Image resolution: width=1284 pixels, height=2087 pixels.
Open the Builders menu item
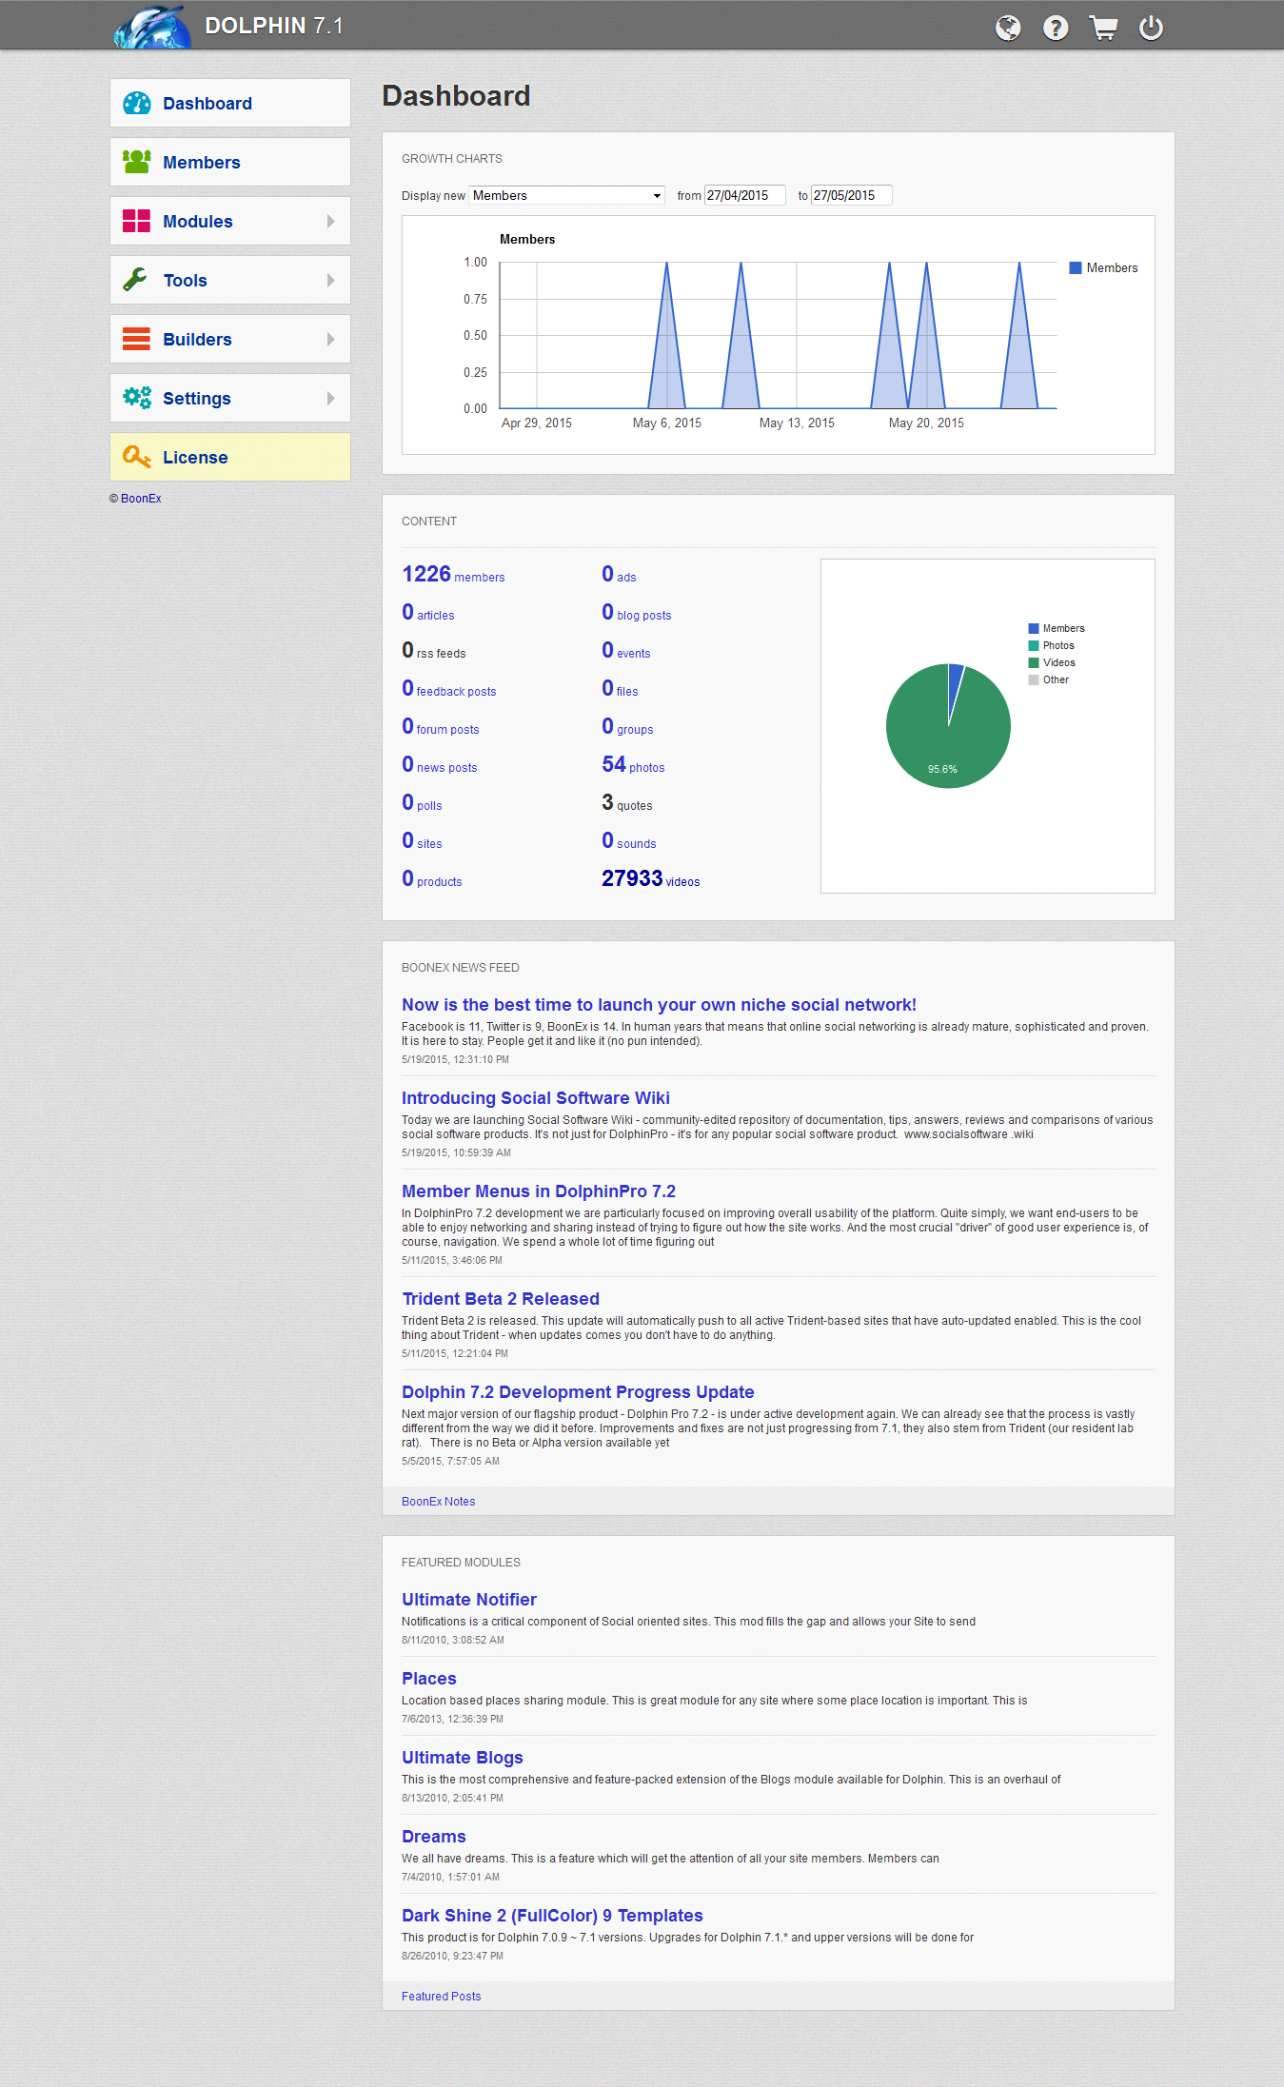(197, 340)
